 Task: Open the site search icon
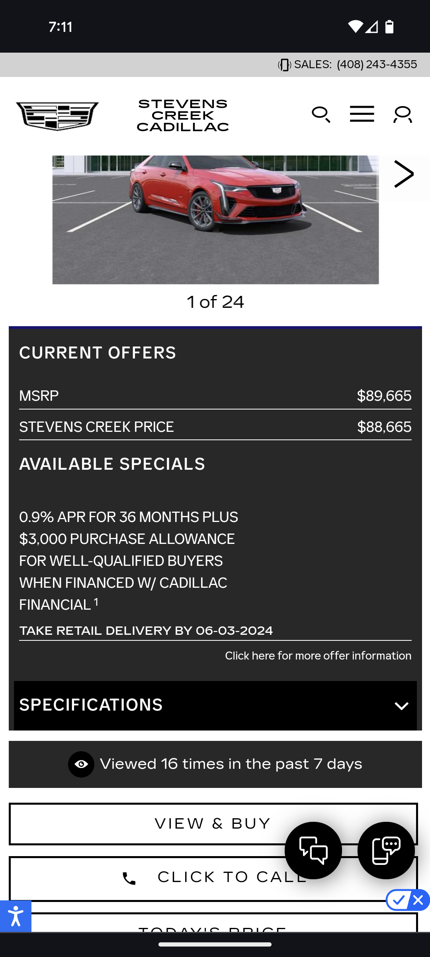[x=321, y=115]
